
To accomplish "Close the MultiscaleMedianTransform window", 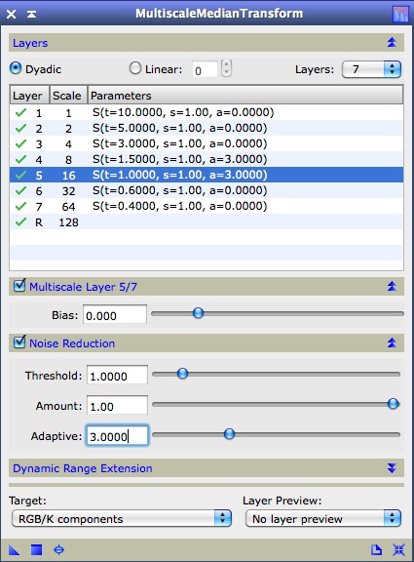I will (11, 14).
